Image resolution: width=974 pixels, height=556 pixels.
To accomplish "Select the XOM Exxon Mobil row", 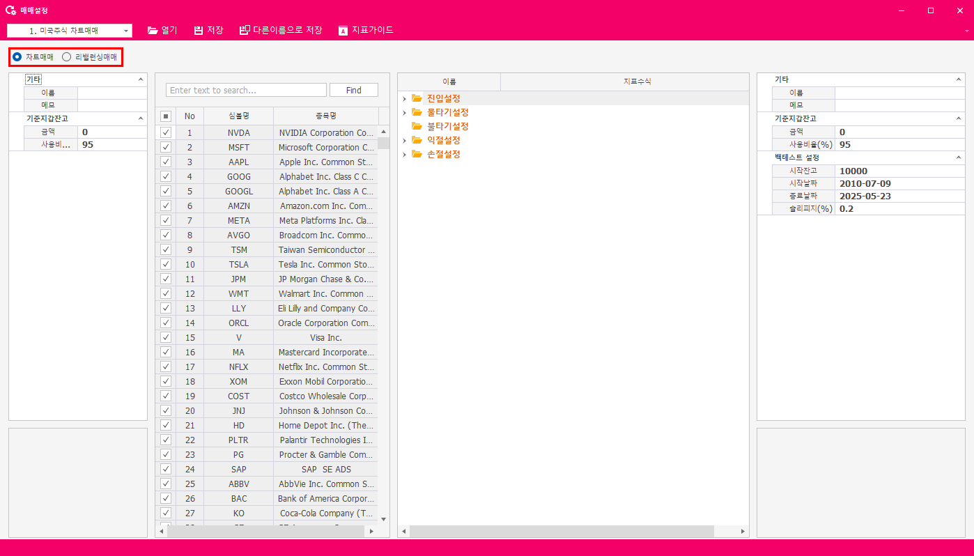I will tap(267, 381).
